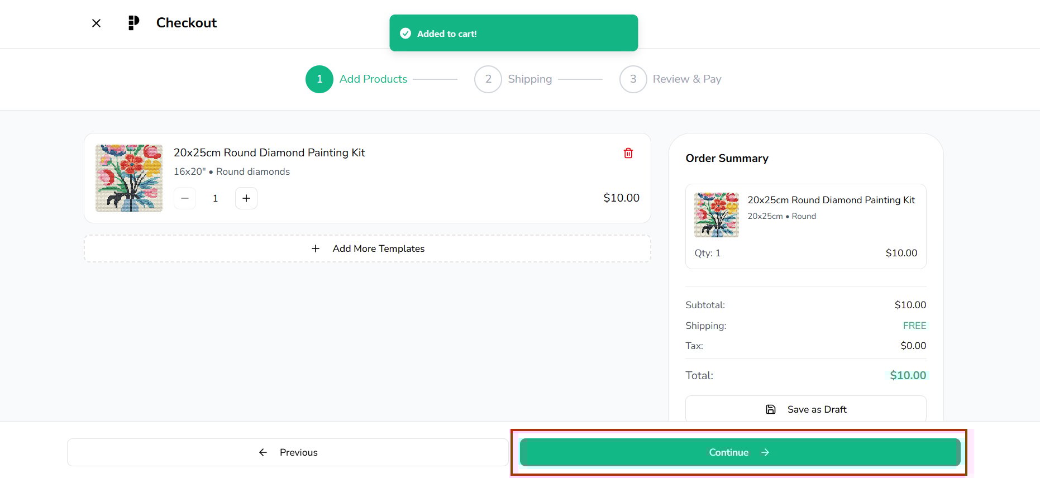Click the quantity value field
This screenshot has height=478, width=1040.
click(x=216, y=198)
